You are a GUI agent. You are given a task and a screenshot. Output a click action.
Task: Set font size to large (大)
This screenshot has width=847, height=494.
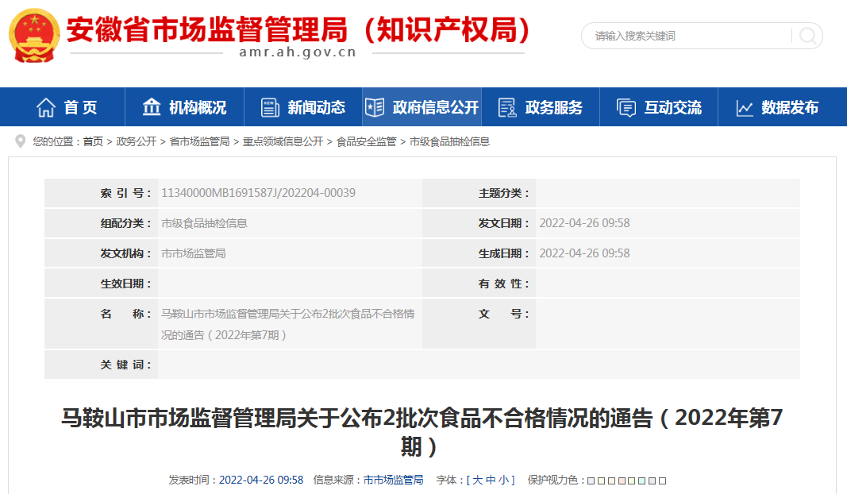pyautogui.click(x=478, y=480)
